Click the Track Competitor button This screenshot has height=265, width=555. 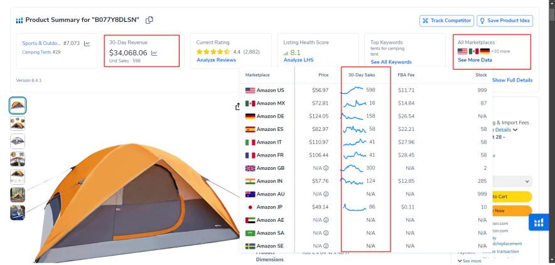point(446,21)
